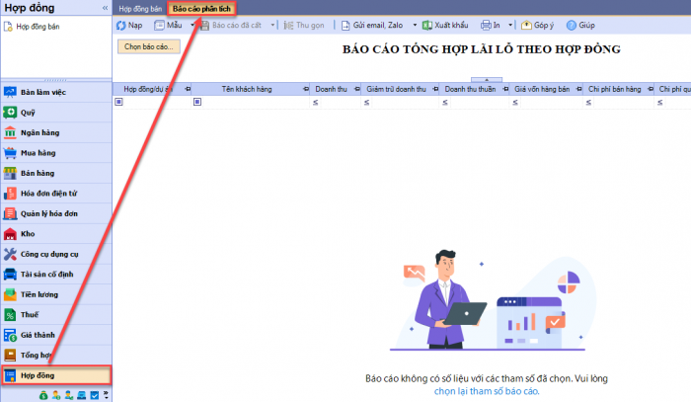Open Quỹ module in sidebar
Viewport: 691px width, 402px height.
point(28,112)
